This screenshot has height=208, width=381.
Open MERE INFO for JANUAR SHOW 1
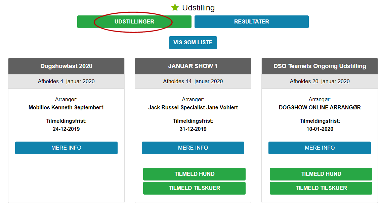[193, 148]
